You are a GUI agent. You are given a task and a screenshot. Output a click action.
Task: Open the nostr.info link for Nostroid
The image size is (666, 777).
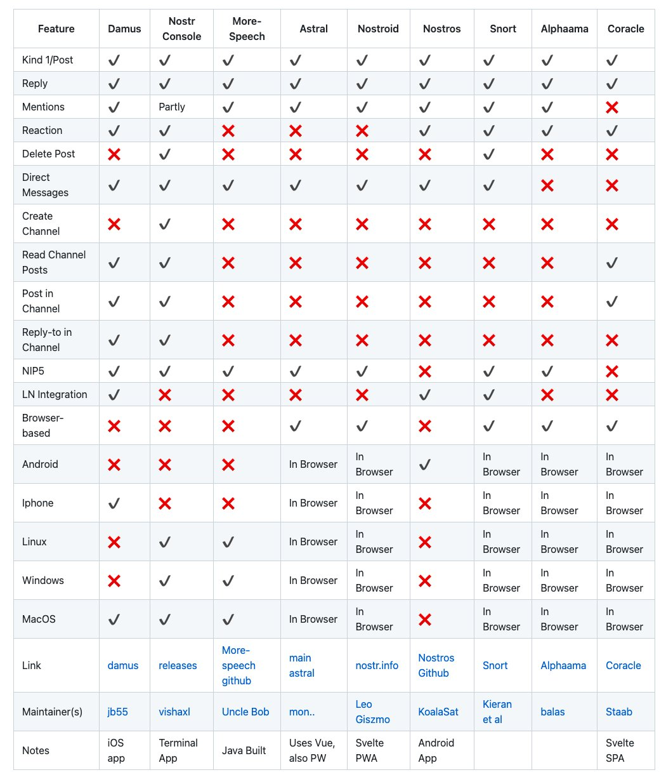[377, 665]
